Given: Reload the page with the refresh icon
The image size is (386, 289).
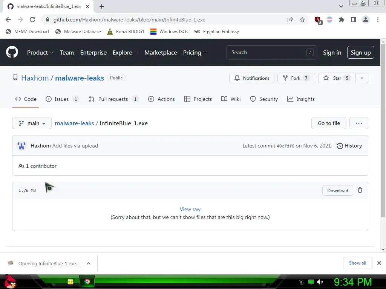Looking at the screenshot, I should pyautogui.click(x=32, y=20).
